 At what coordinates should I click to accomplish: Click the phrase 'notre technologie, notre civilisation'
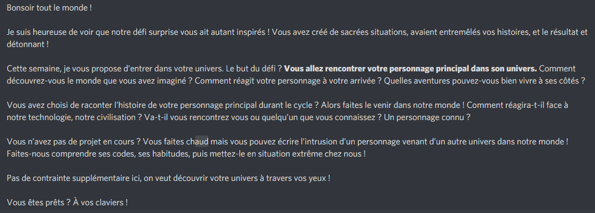(x=71, y=117)
